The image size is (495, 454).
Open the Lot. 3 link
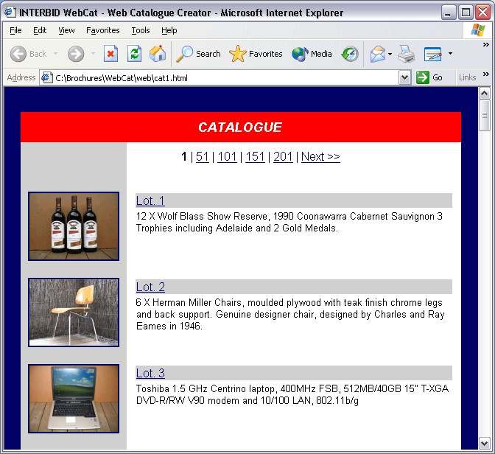point(150,373)
